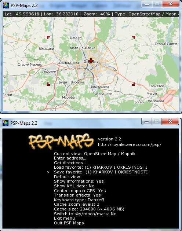182x231 pixels.
Task: Click the top-left red corner bracket on the map
Action: [48, 37]
